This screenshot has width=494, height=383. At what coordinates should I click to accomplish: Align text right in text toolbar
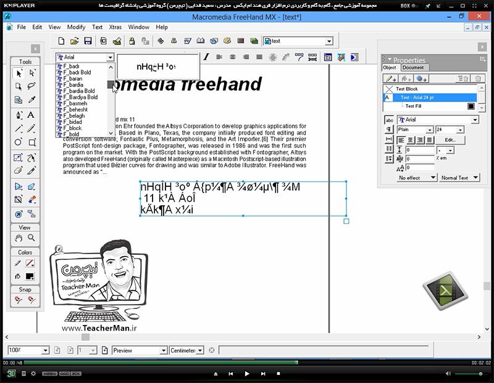point(246,57)
